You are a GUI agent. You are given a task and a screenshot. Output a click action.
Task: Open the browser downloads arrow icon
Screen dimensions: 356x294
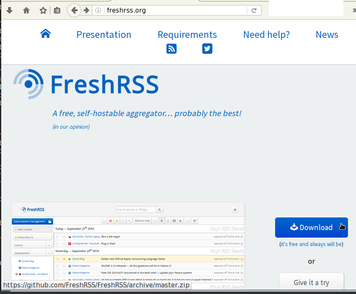tap(9, 11)
